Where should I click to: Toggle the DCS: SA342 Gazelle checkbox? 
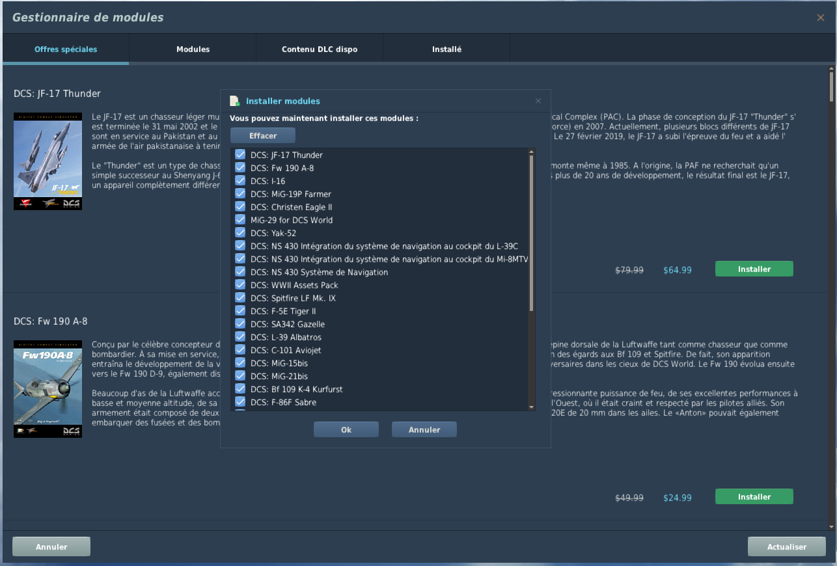pyautogui.click(x=240, y=324)
